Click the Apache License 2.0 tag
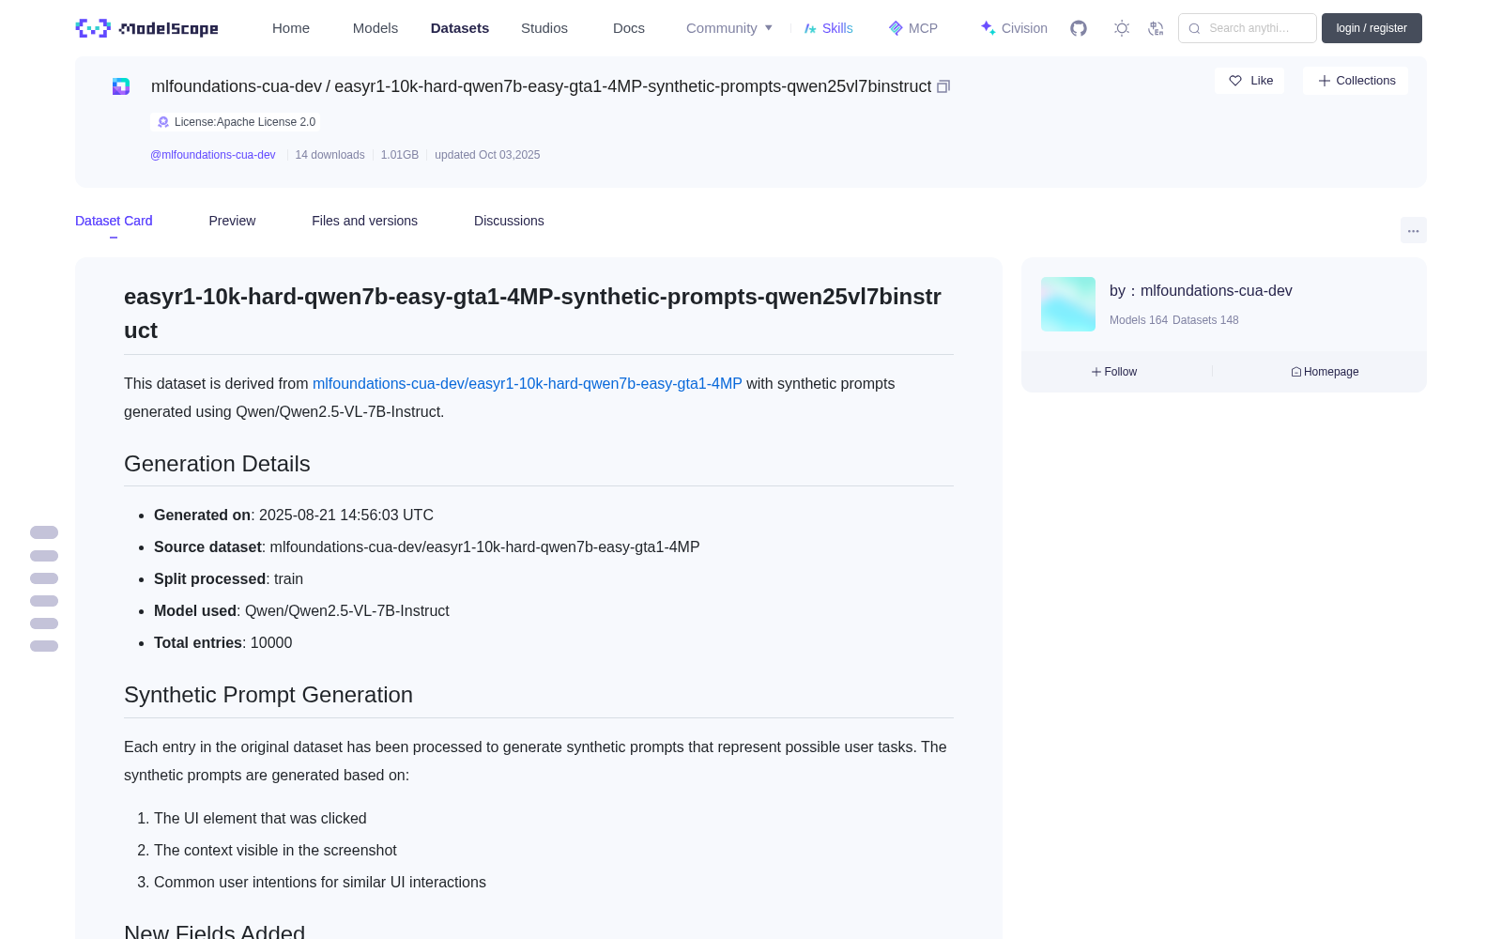 [236, 122]
